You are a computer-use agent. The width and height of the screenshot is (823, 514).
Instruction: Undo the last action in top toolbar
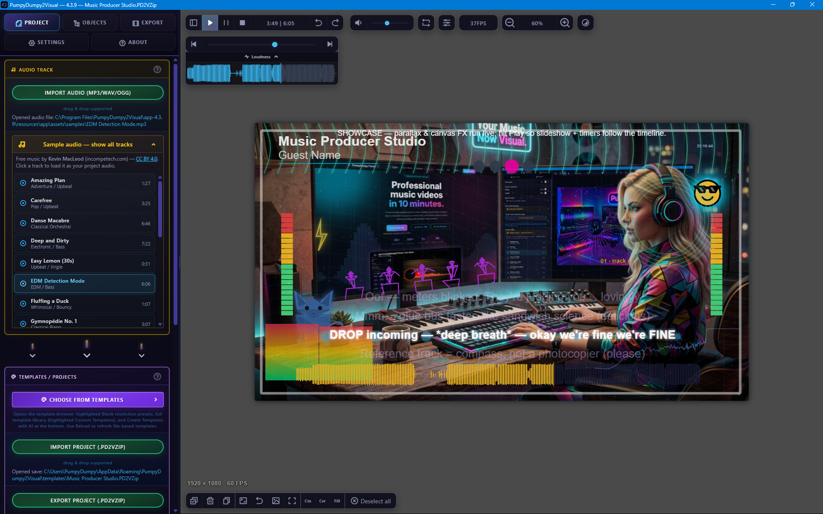click(x=318, y=23)
